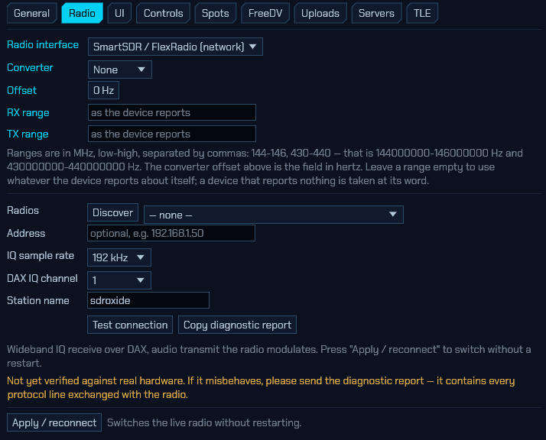Go to the Spots tab
The width and height of the screenshot is (546, 440).
[215, 13]
